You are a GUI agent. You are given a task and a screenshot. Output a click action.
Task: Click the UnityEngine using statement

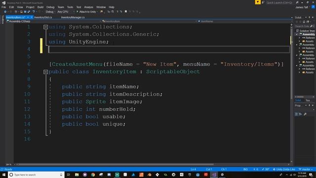coord(79,42)
